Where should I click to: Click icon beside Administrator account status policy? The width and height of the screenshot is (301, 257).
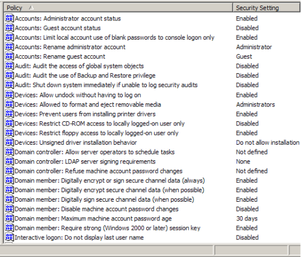click(10, 19)
